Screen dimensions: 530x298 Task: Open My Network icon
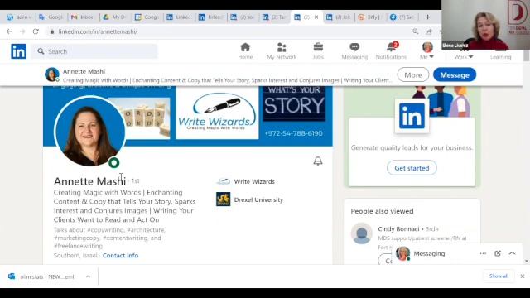coord(282,51)
